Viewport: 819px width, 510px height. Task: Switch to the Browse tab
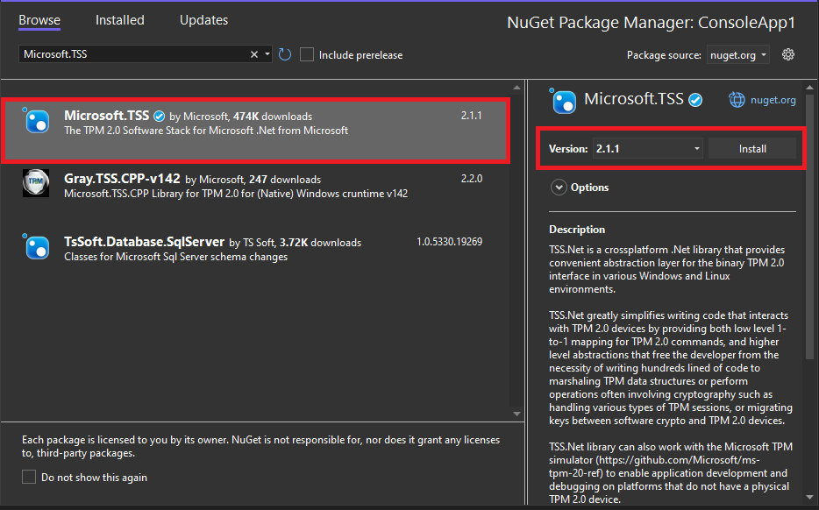[39, 20]
